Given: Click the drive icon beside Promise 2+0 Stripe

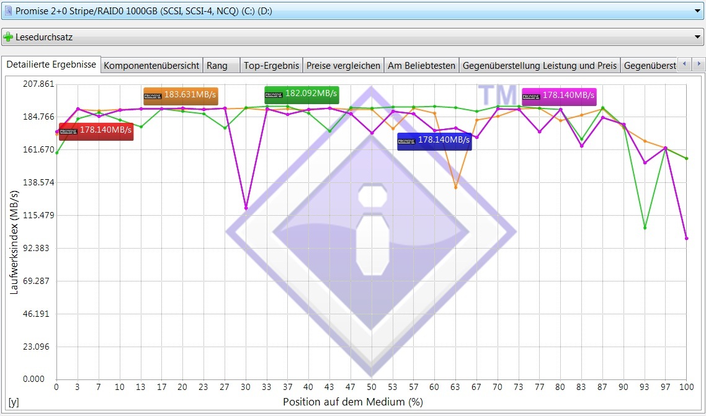Looking at the screenshot, I should pos(8,11).
